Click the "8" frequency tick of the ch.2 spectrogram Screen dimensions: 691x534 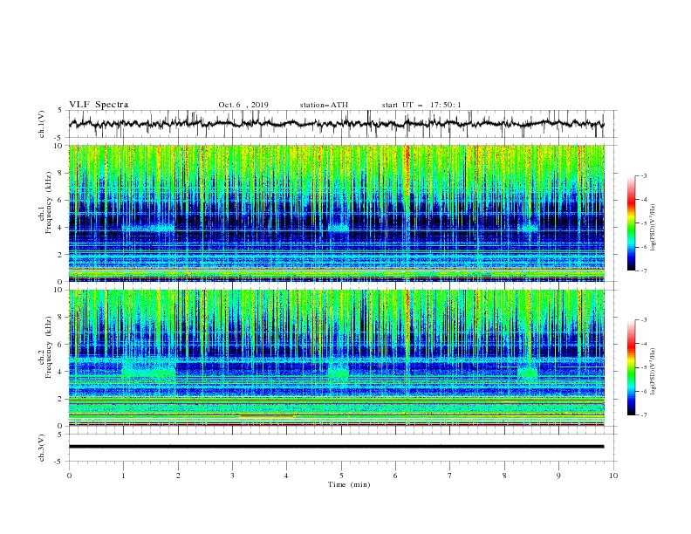click(62, 317)
